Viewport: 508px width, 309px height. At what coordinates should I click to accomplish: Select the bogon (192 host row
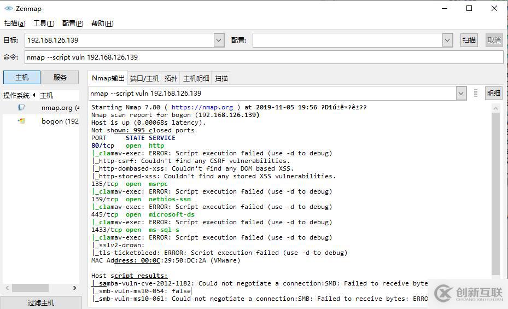[41, 121]
